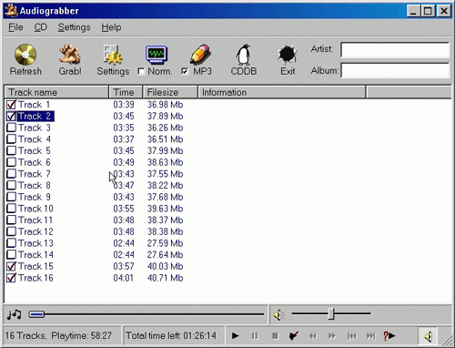Click the 16 Tracks, Playtime status text

coord(58,335)
